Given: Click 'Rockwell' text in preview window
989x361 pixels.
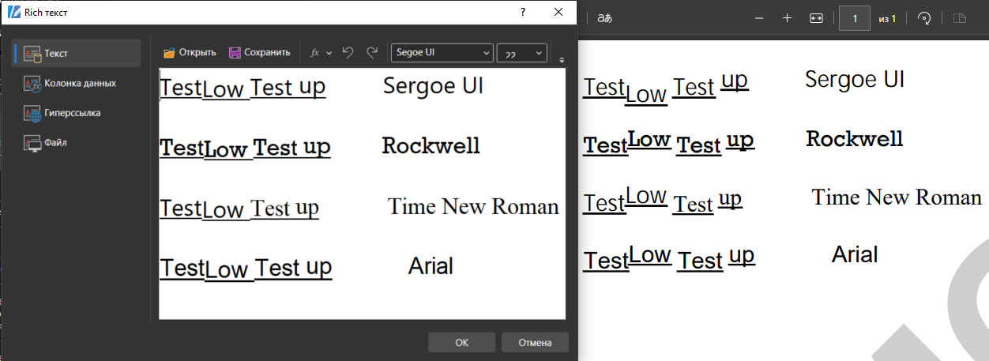Looking at the screenshot, I should point(855,139).
